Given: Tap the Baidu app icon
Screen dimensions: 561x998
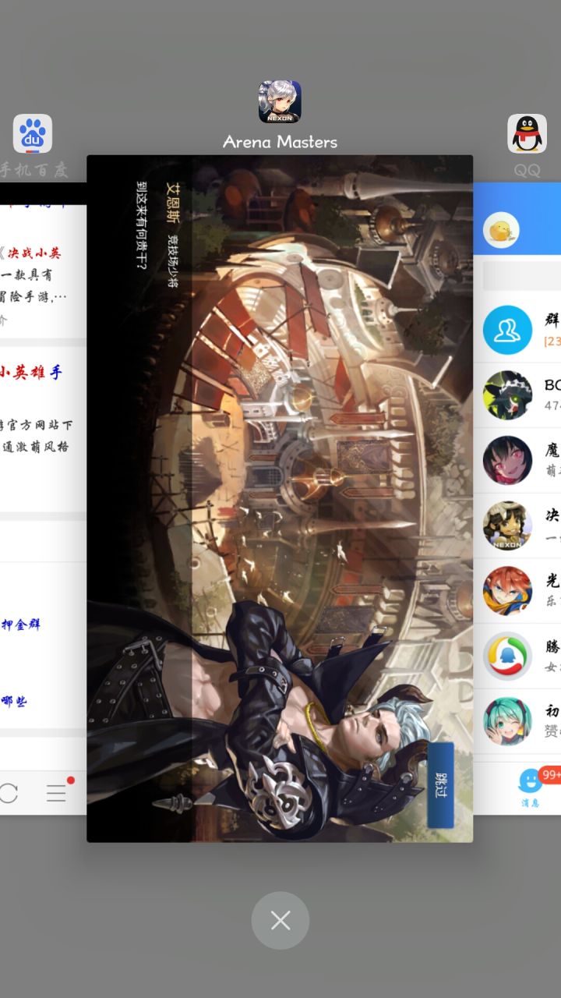Looking at the screenshot, I should pos(33,134).
